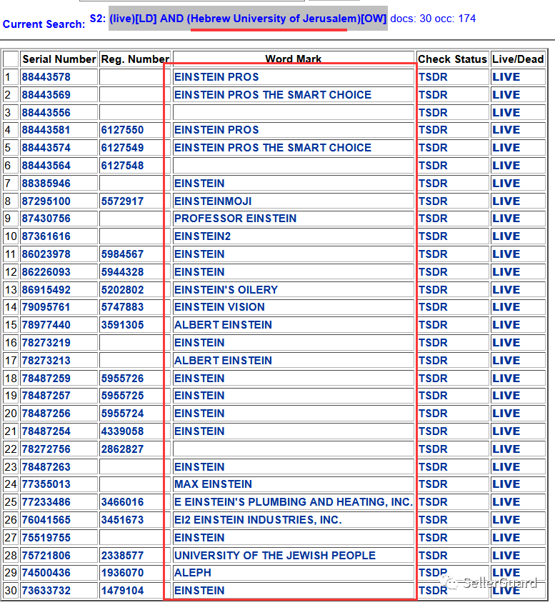Image resolution: width=555 pixels, height=605 pixels.
Task: Open EINSTEIN PROS mark in row 1
Action: click(216, 76)
